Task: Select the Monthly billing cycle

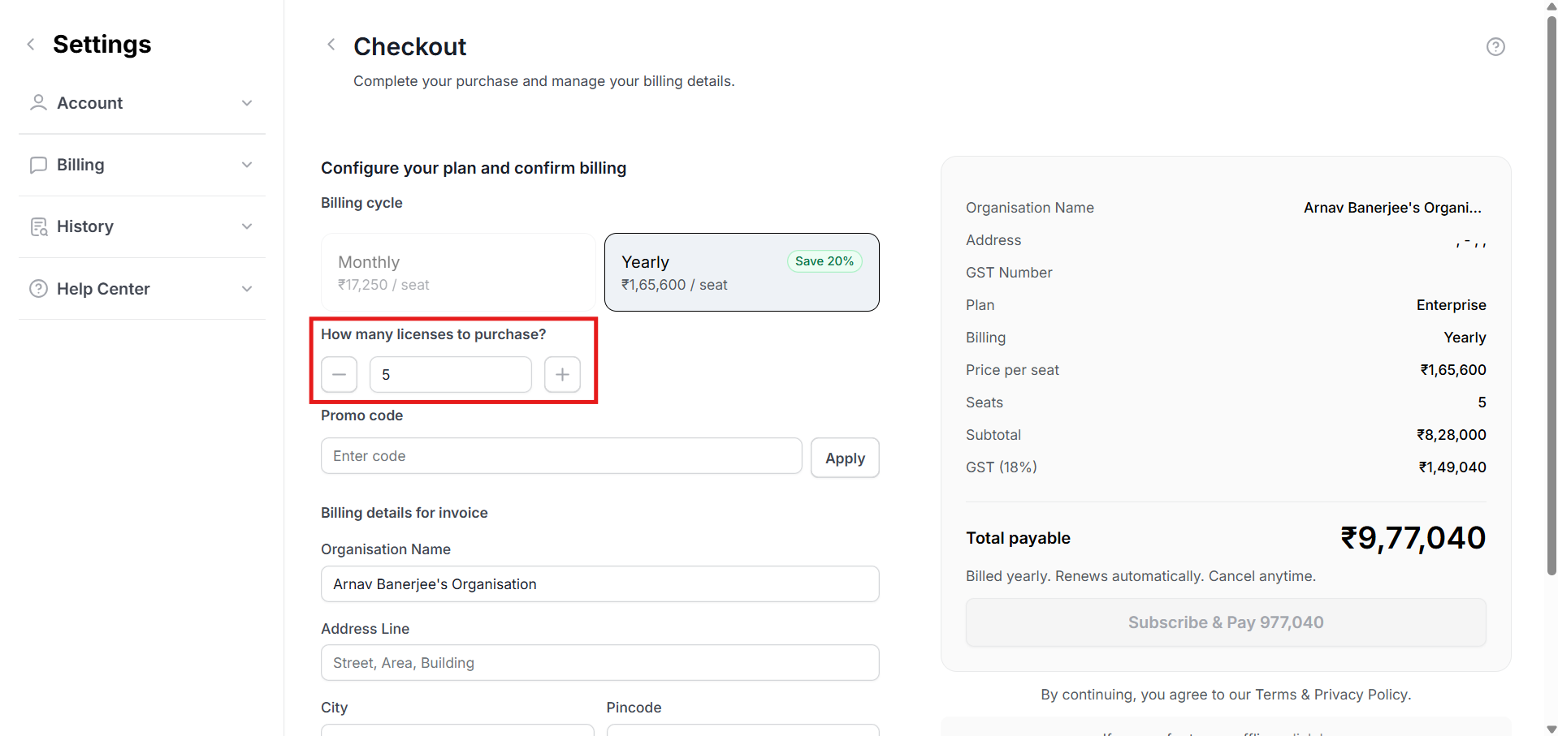Action: coord(458,273)
